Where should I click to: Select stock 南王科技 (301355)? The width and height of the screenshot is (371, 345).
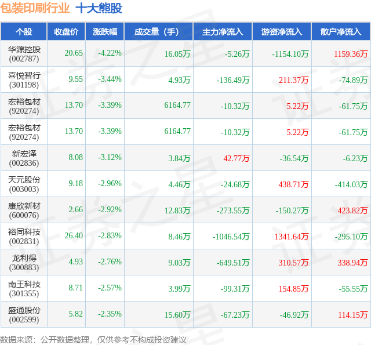click(24, 288)
